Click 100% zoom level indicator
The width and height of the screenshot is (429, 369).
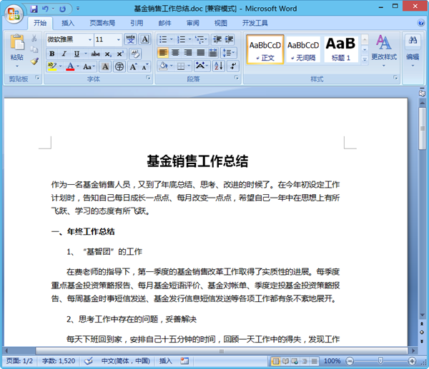click(332, 361)
